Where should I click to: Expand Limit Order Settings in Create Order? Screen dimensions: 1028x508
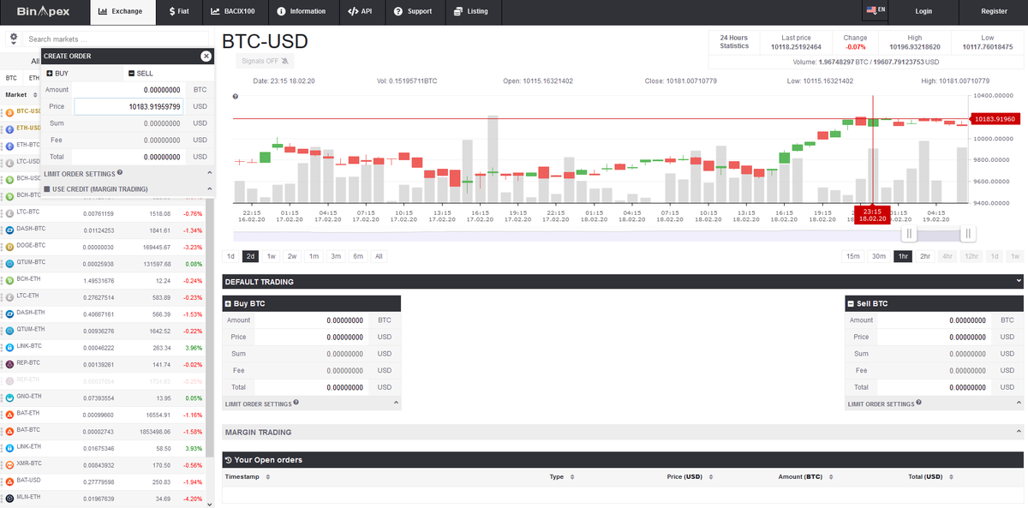(209, 173)
